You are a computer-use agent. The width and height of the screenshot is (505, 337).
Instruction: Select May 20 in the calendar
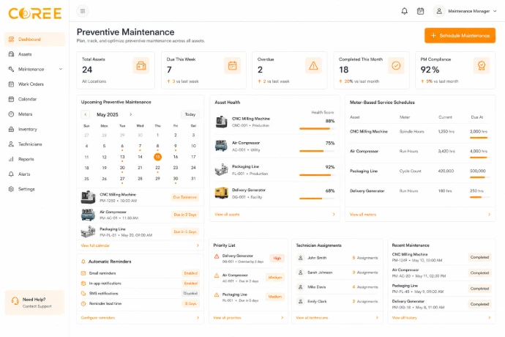tap(122, 168)
